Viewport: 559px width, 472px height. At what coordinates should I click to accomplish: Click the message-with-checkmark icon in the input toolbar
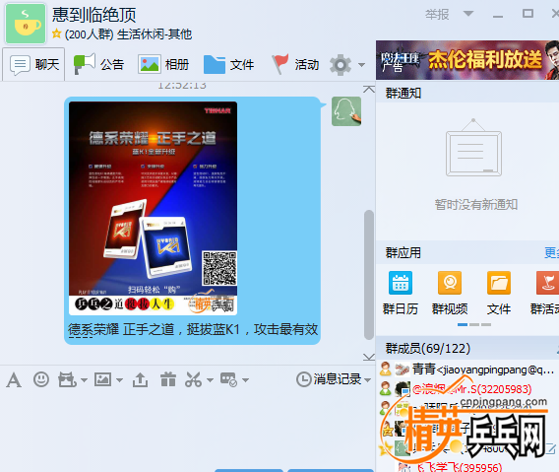[x=228, y=379]
